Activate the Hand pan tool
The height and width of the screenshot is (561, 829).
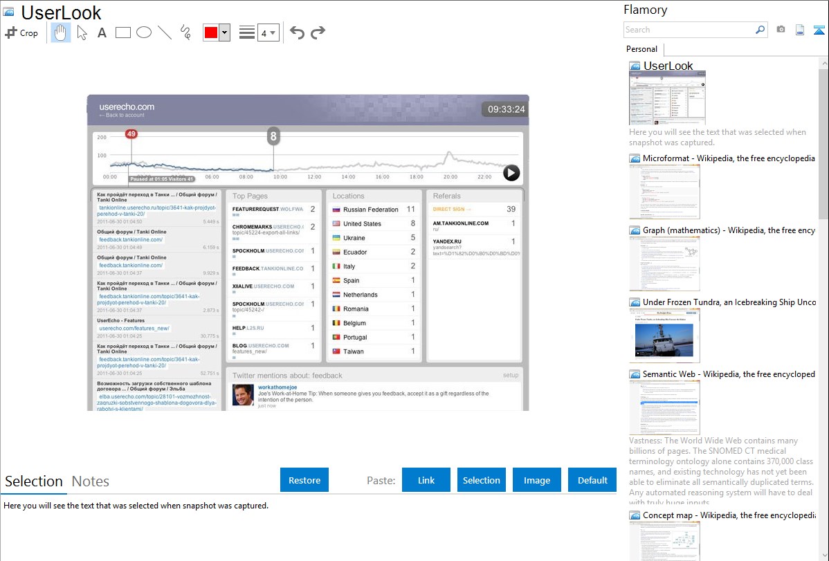click(x=60, y=33)
